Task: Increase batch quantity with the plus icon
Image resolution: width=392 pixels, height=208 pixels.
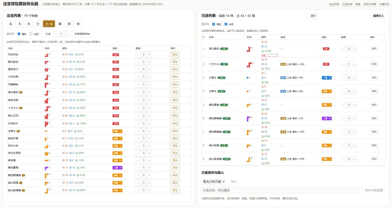Action: [67, 34]
